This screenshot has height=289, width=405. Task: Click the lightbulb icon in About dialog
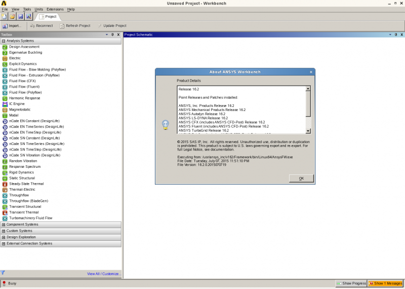click(166, 125)
